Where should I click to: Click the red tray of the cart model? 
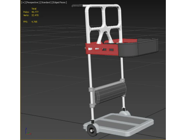click(x=102, y=49)
